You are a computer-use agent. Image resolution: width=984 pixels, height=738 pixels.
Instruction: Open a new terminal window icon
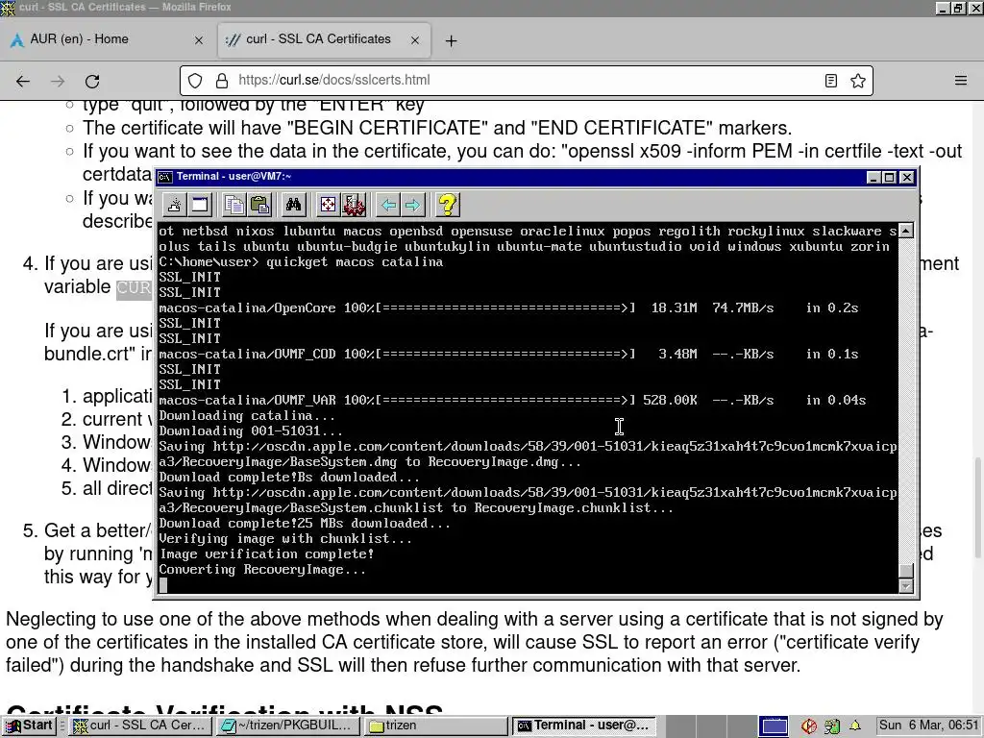200,205
